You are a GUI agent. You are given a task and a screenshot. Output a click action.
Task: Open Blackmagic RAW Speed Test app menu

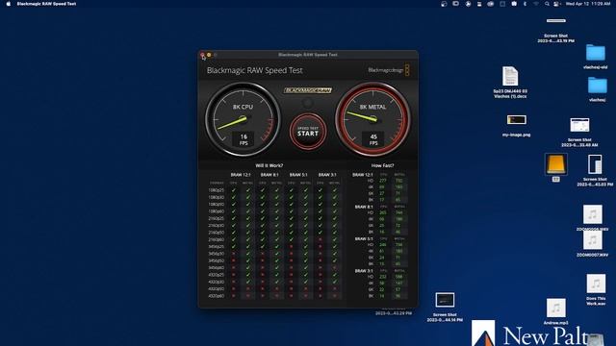pos(46,4)
